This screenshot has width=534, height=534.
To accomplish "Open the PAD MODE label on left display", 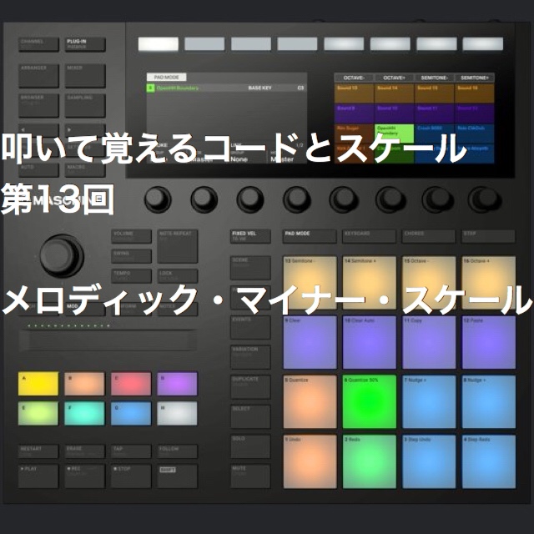I will [x=167, y=78].
